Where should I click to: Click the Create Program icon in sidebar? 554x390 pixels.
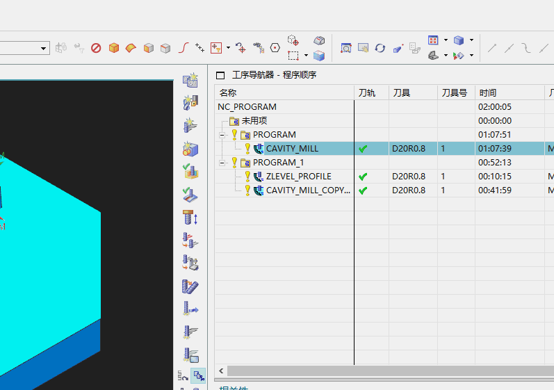(x=190, y=80)
